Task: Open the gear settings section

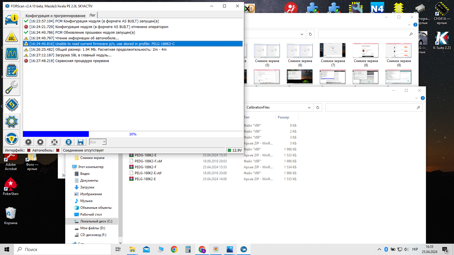Action: click(x=12, y=122)
